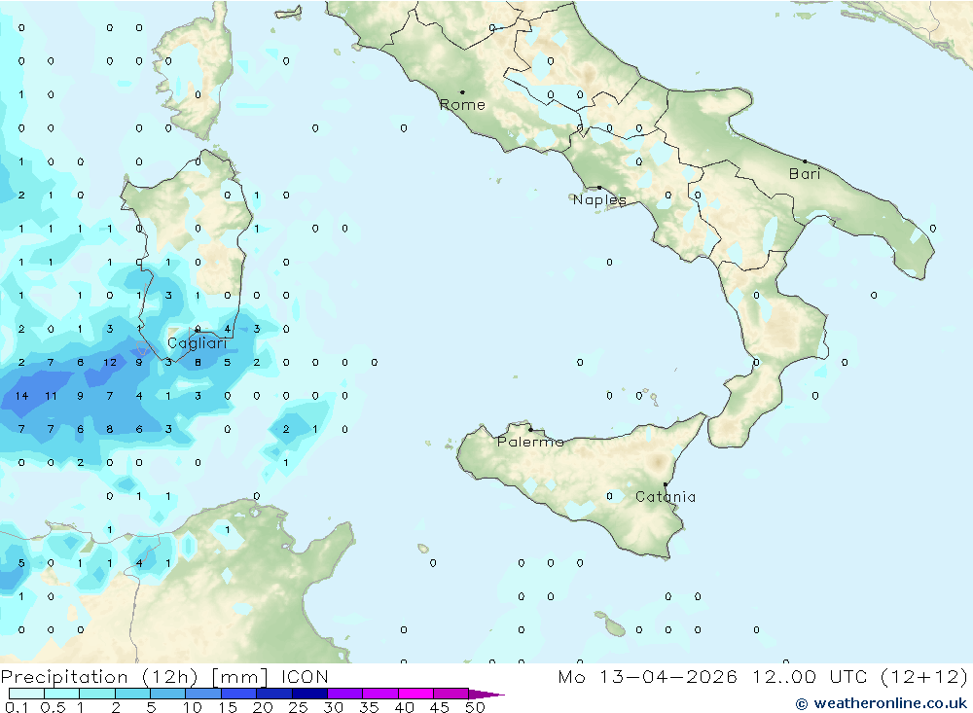This screenshot has height=713, width=973.
Task: Pick the legend swatch between 35 and 40
Action: coord(380,694)
